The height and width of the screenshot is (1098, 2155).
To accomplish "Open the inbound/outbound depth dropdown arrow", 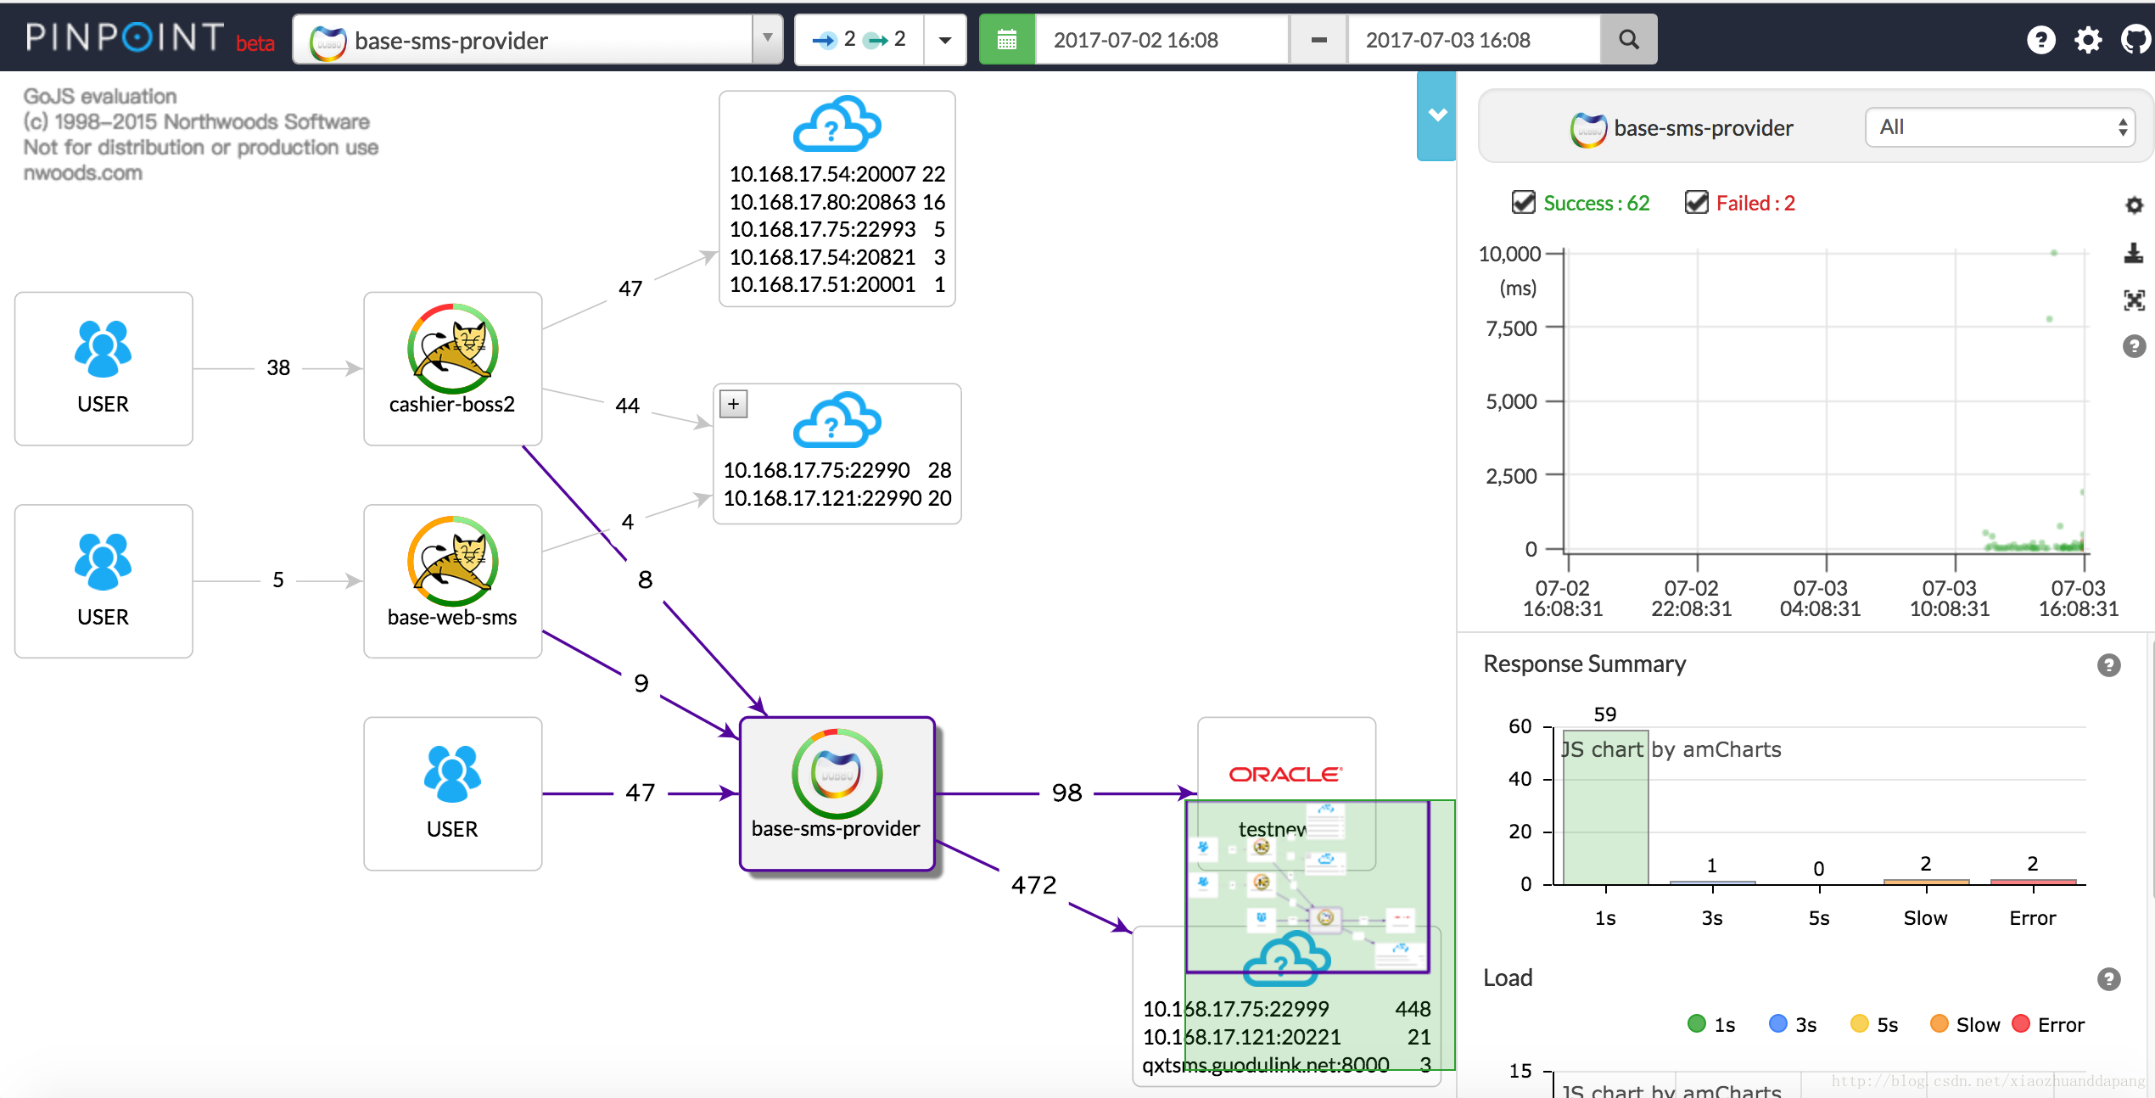I will click(x=944, y=39).
